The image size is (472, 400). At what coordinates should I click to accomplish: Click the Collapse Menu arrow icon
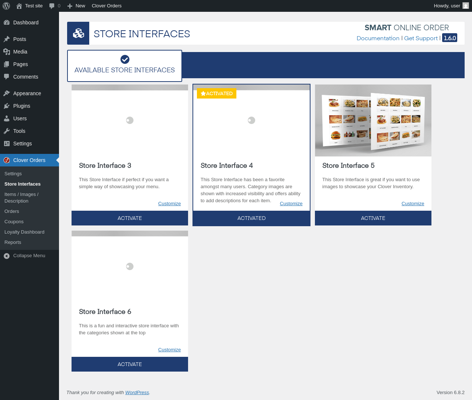pos(7,256)
